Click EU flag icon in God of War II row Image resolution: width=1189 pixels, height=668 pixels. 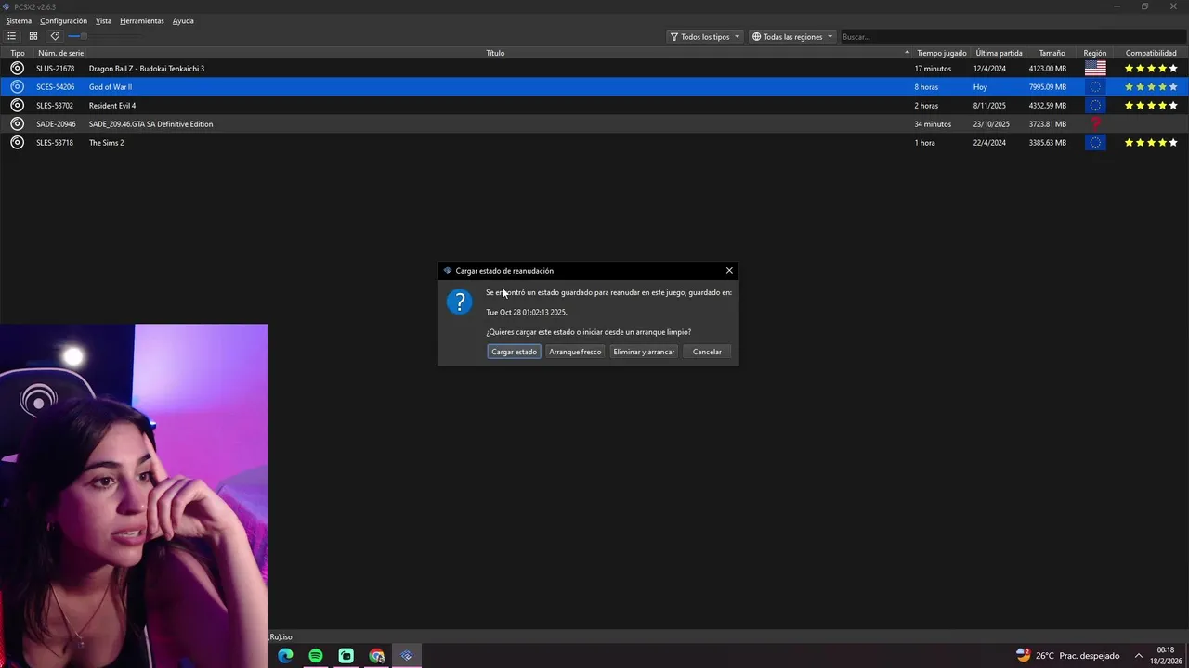[x=1095, y=87]
